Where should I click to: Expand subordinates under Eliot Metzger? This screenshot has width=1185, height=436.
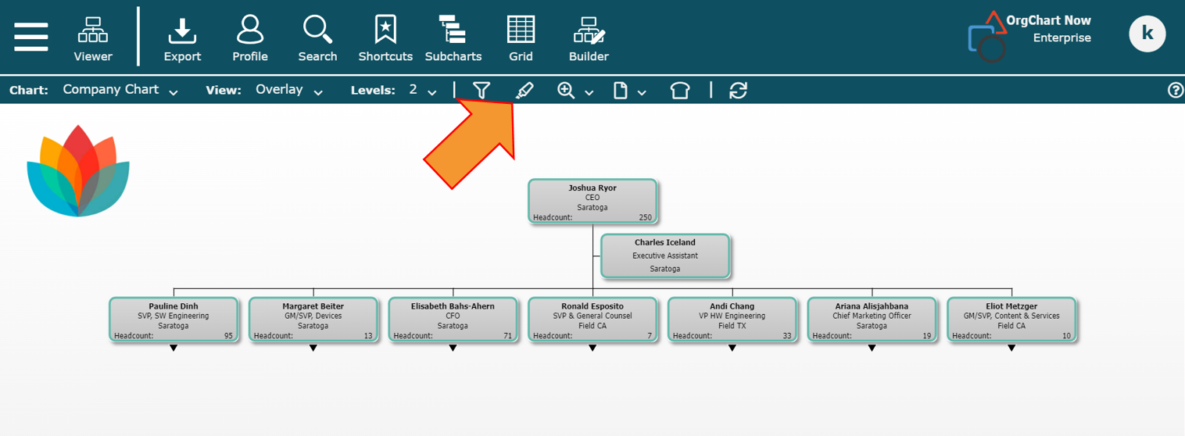click(x=1011, y=348)
